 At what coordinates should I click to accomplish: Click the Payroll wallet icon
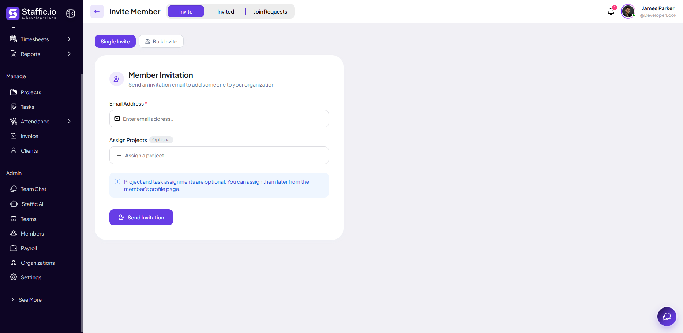pyautogui.click(x=14, y=248)
